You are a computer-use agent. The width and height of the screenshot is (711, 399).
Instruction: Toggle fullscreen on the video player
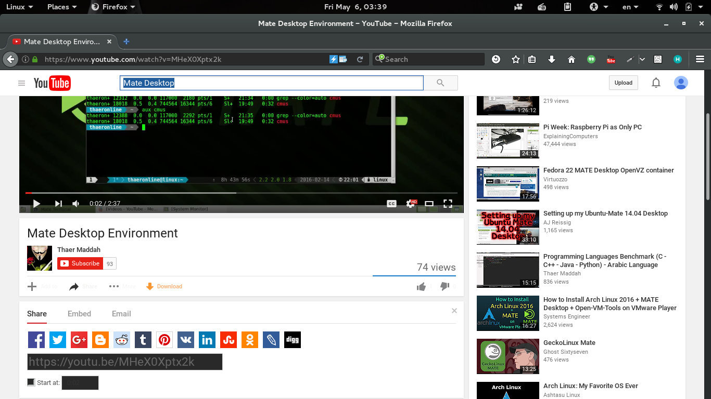tap(448, 204)
